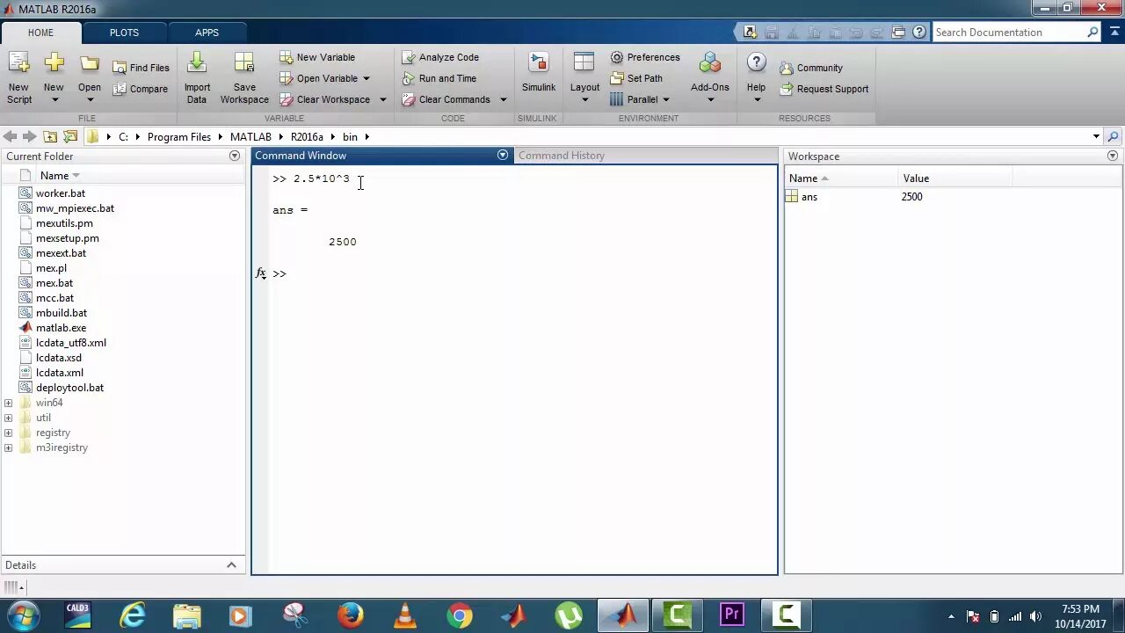Select mw_mpiexec.bat file
Viewport: 1125px width, 633px height.
[75, 208]
